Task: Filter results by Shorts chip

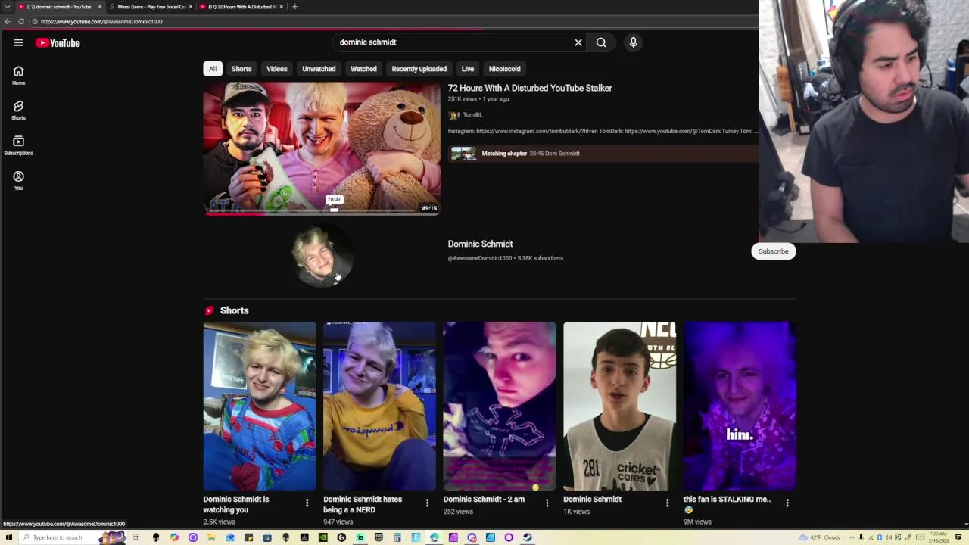Action: [241, 69]
